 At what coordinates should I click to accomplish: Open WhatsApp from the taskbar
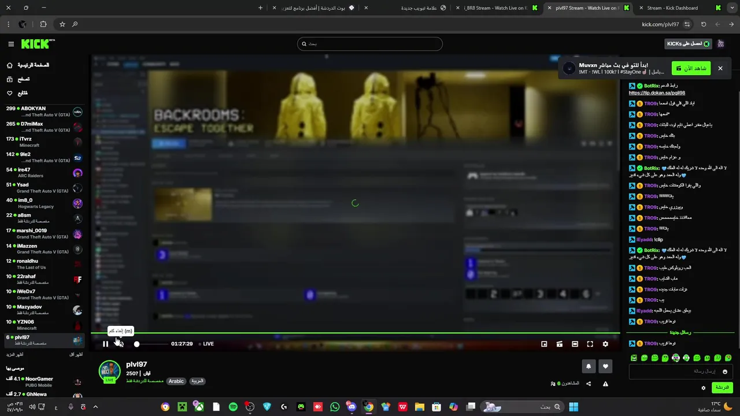pyautogui.click(x=335, y=407)
